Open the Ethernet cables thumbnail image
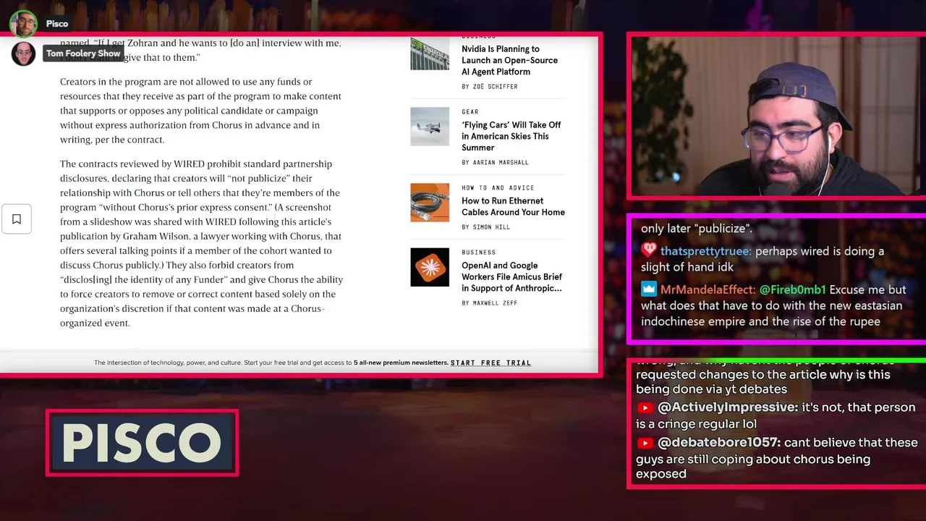 pos(430,203)
